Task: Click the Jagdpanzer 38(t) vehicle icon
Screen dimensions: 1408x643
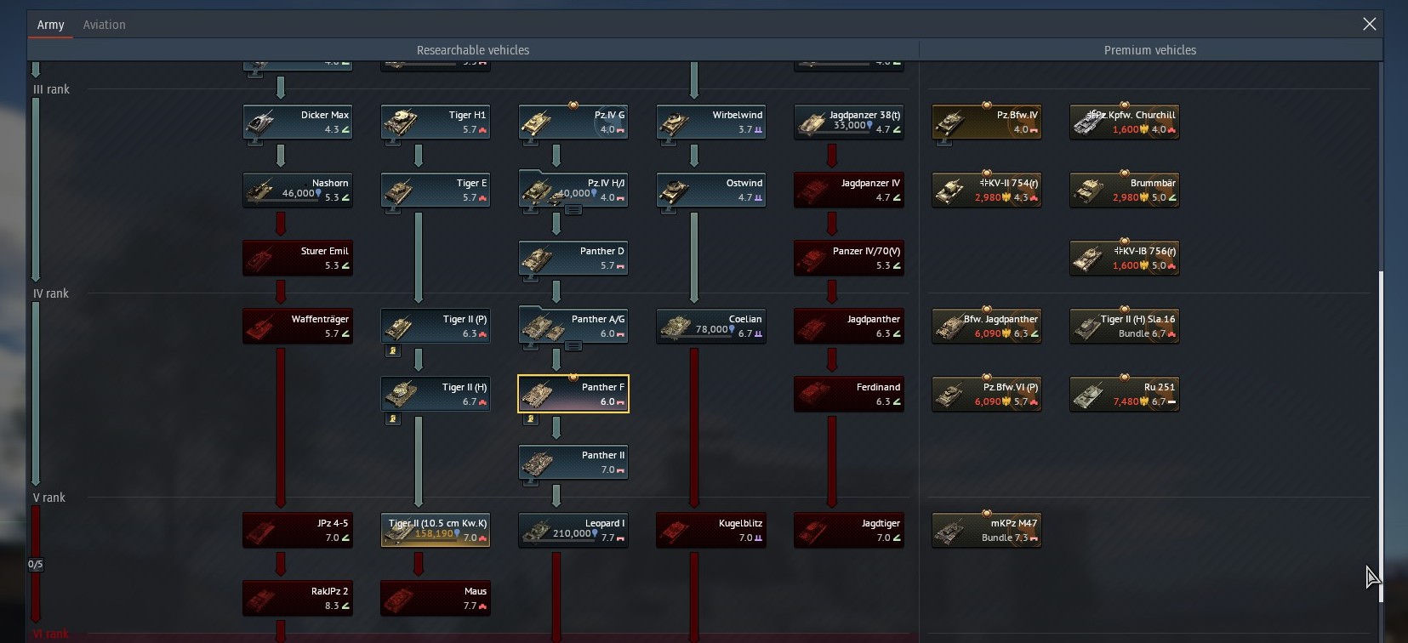Action: tap(812, 122)
